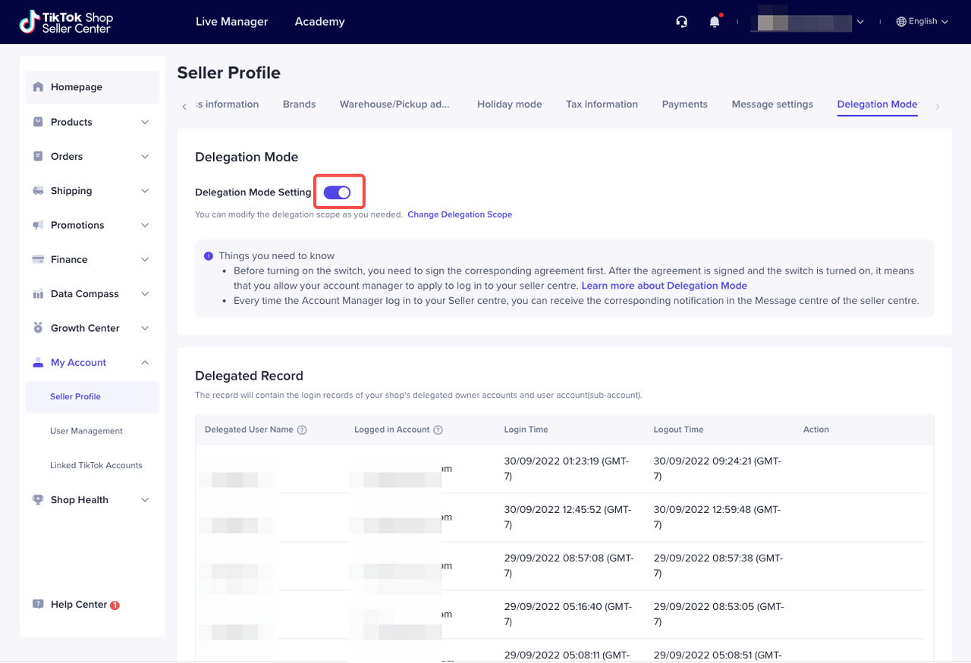Click the Change Delegation Scope link
The width and height of the screenshot is (971, 663).
(460, 215)
